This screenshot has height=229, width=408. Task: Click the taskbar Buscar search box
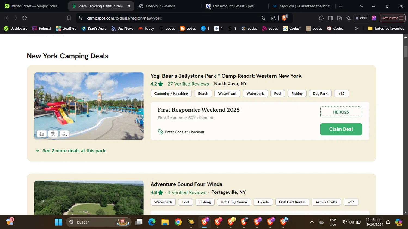[x=98, y=222]
